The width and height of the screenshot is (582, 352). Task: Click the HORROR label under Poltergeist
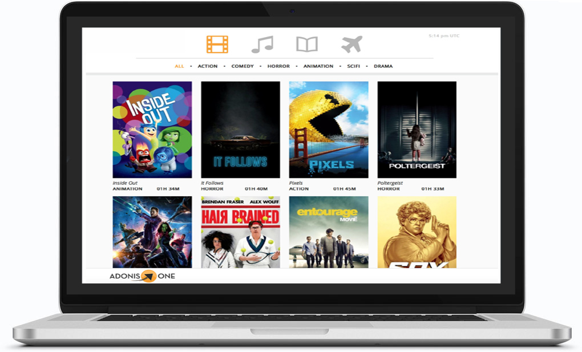coord(389,189)
